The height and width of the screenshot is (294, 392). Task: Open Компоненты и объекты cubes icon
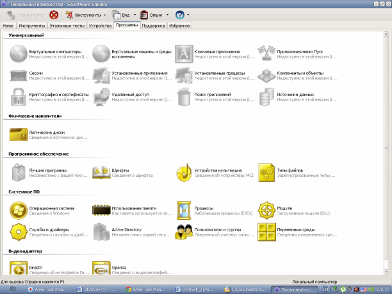(266, 76)
